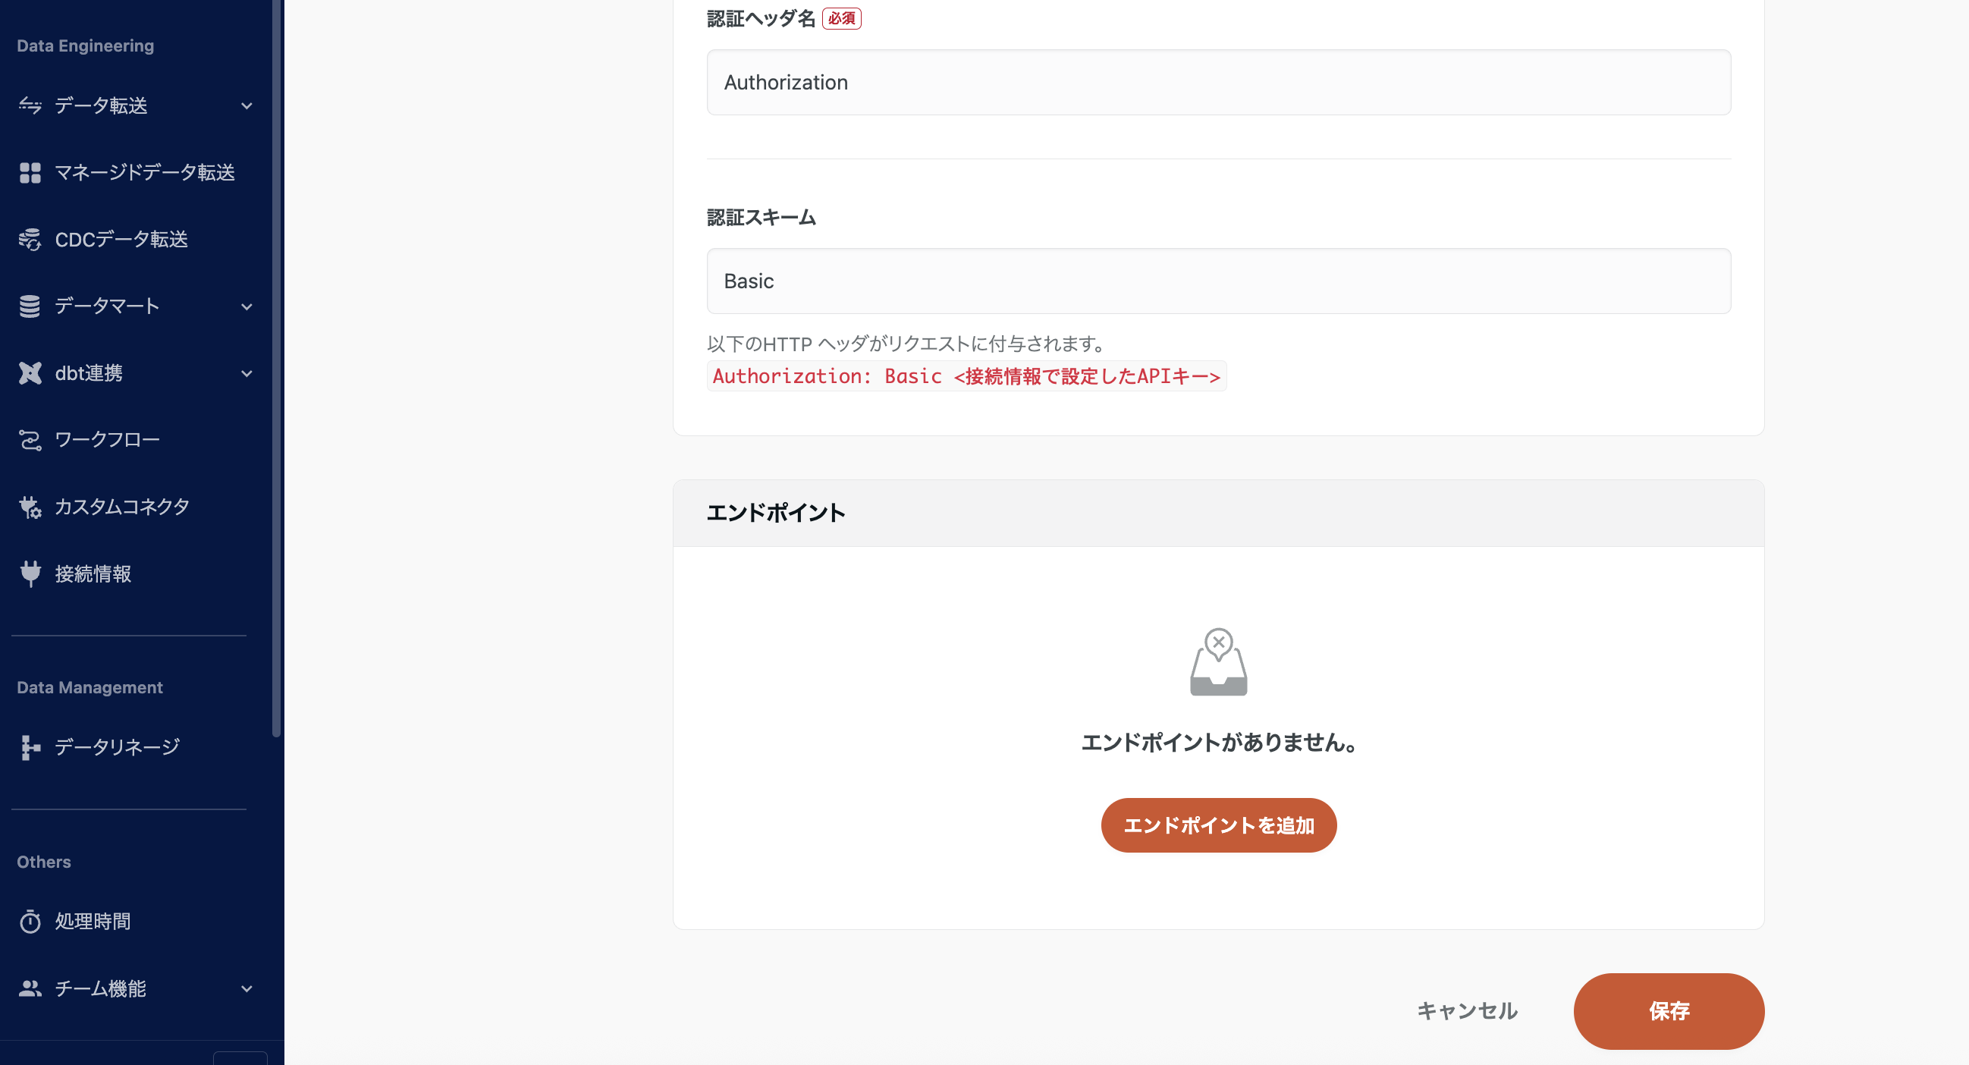Open the dbt連携 section icon

click(30, 373)
